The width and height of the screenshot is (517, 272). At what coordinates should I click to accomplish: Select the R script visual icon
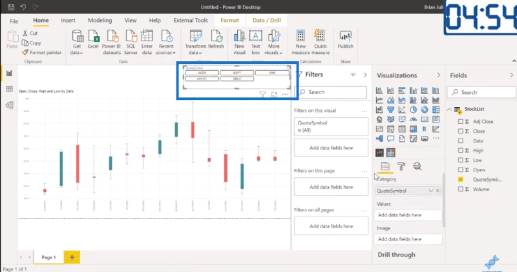[425, 129]
